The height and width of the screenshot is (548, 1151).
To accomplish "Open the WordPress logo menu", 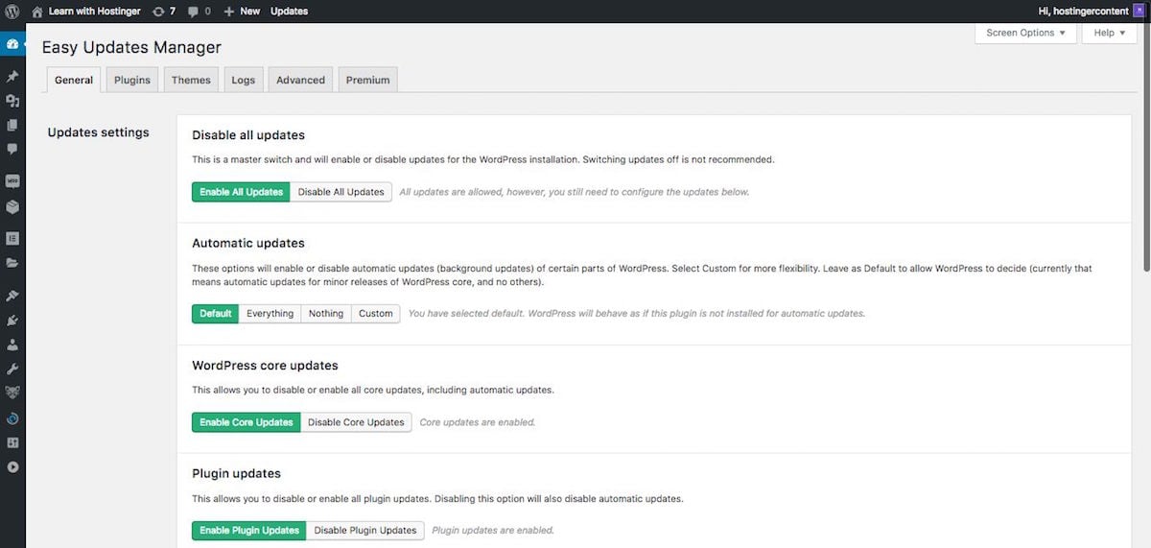I will tap(12, 12).
